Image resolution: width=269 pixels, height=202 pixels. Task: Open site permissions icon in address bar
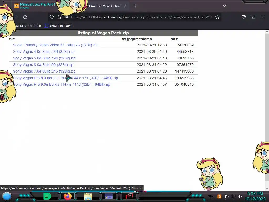[x=66, y=17]
